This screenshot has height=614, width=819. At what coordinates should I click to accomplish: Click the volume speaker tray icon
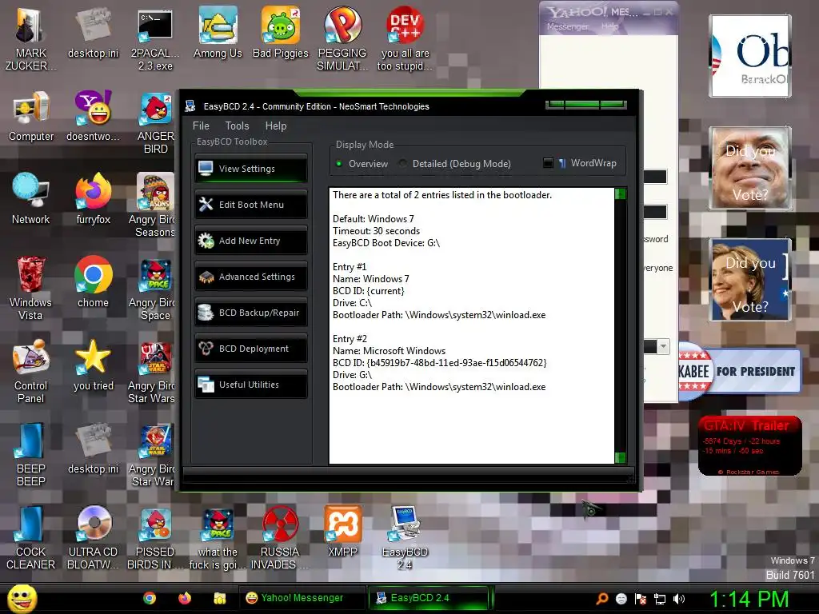(679, 599)
